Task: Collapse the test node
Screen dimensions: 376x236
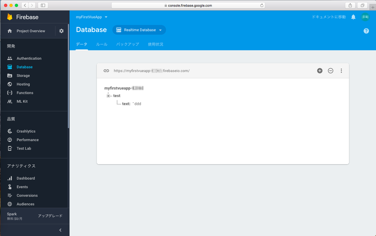Action: 108,96
